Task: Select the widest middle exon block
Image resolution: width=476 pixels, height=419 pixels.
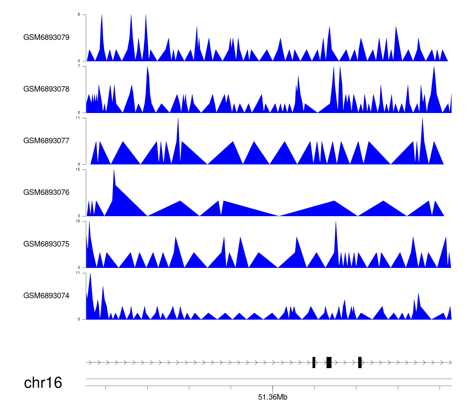Action: pyautogui.click(x=329, y=362)
